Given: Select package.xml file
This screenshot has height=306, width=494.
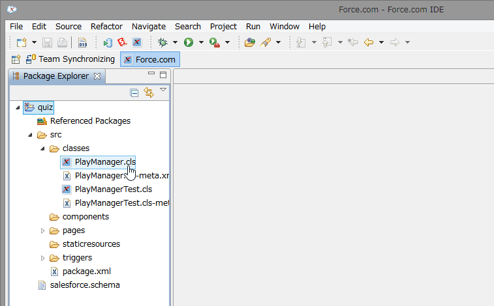Looking at the screenshot, I should pos(80,271).
